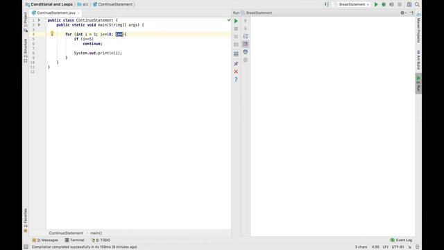Close the ContinueStatement.java tab
444x250 pixels.
pos(78,13)
